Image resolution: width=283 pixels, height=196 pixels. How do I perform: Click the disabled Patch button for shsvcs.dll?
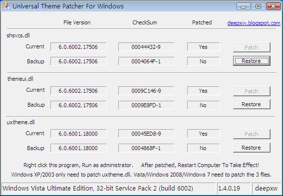pos(252,47)
